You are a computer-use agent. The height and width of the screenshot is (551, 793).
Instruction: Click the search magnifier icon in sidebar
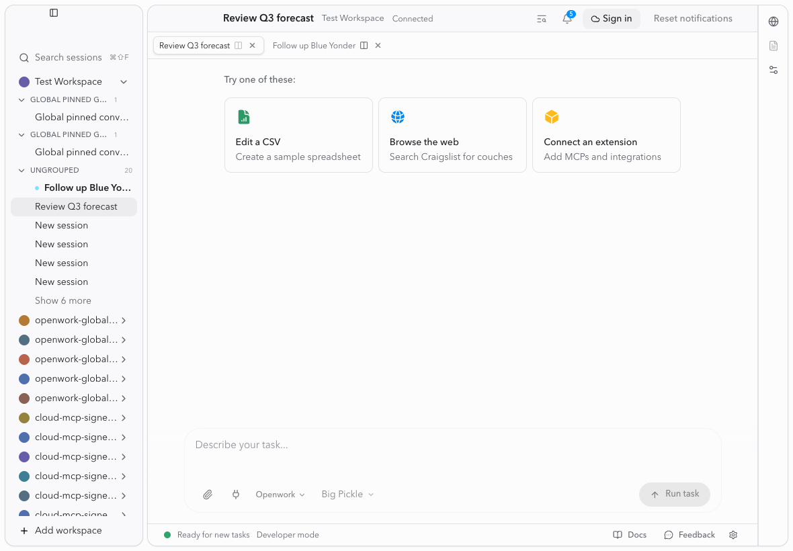pos(24,58)
